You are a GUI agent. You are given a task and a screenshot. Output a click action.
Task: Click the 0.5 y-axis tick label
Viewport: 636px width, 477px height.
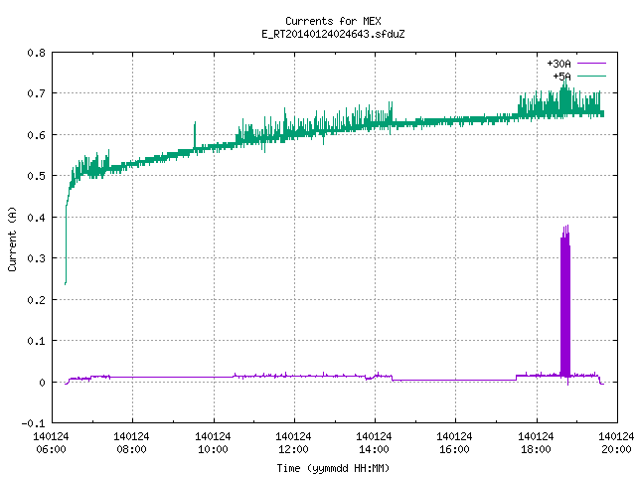(36, 176)
